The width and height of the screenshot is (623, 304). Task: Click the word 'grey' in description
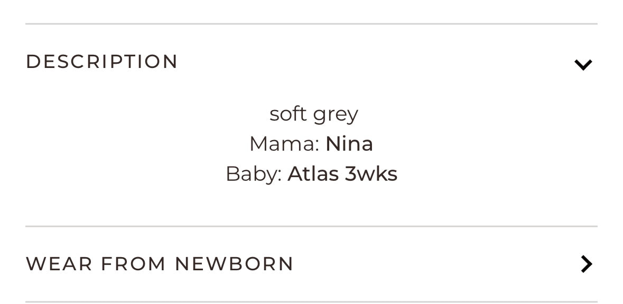tap(336, 115)
